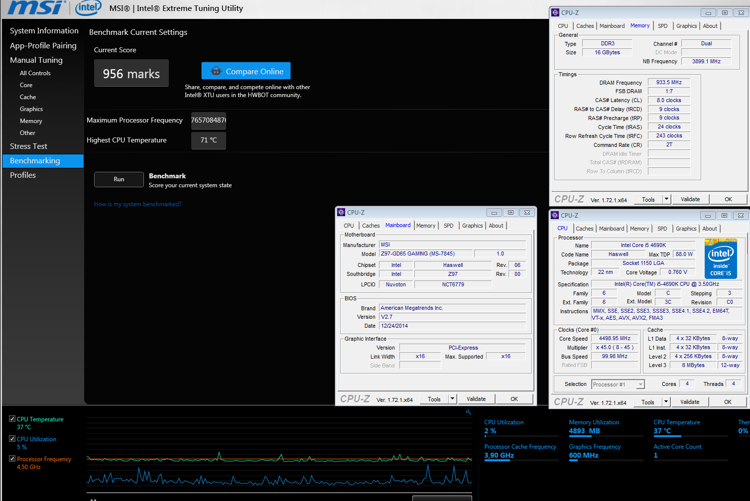Click the DRAM Frequency value 933.5 MHz
Viewport: 750px width, 501px height.
point(669,82)
